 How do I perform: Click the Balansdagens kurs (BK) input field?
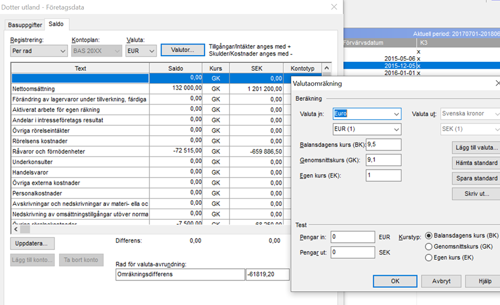pyautogui.click(x=383, y=145)
